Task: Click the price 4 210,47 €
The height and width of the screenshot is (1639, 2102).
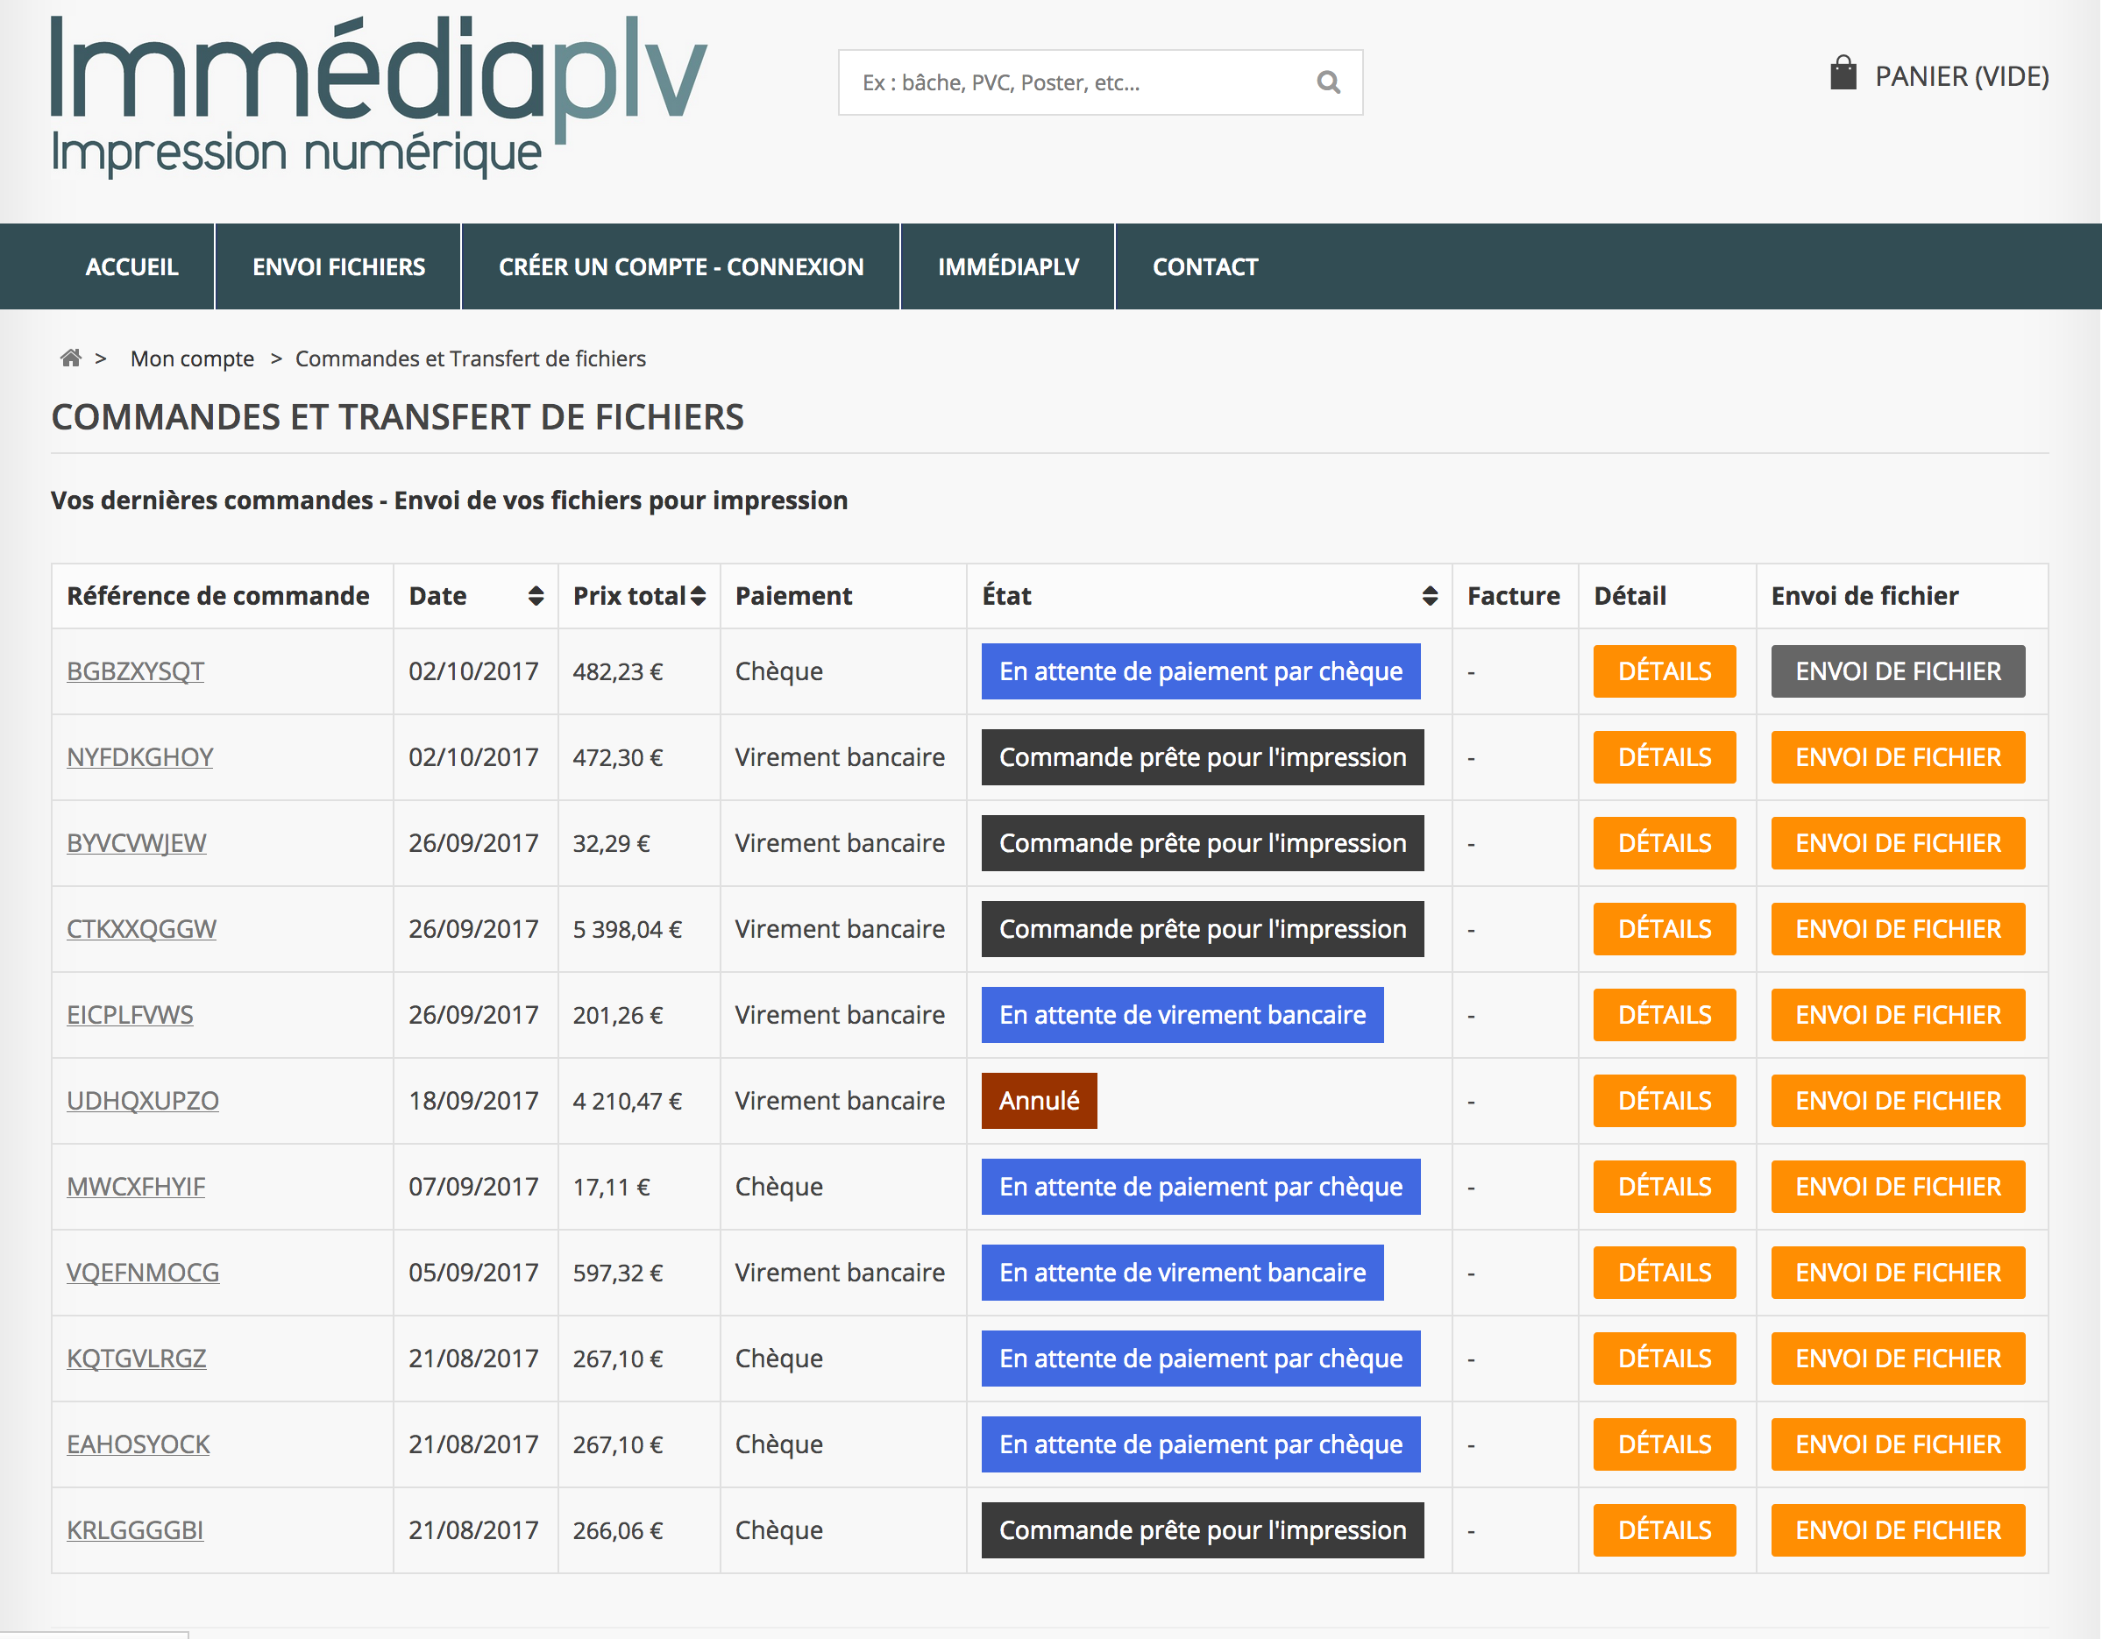Action: pos(628,1101)
